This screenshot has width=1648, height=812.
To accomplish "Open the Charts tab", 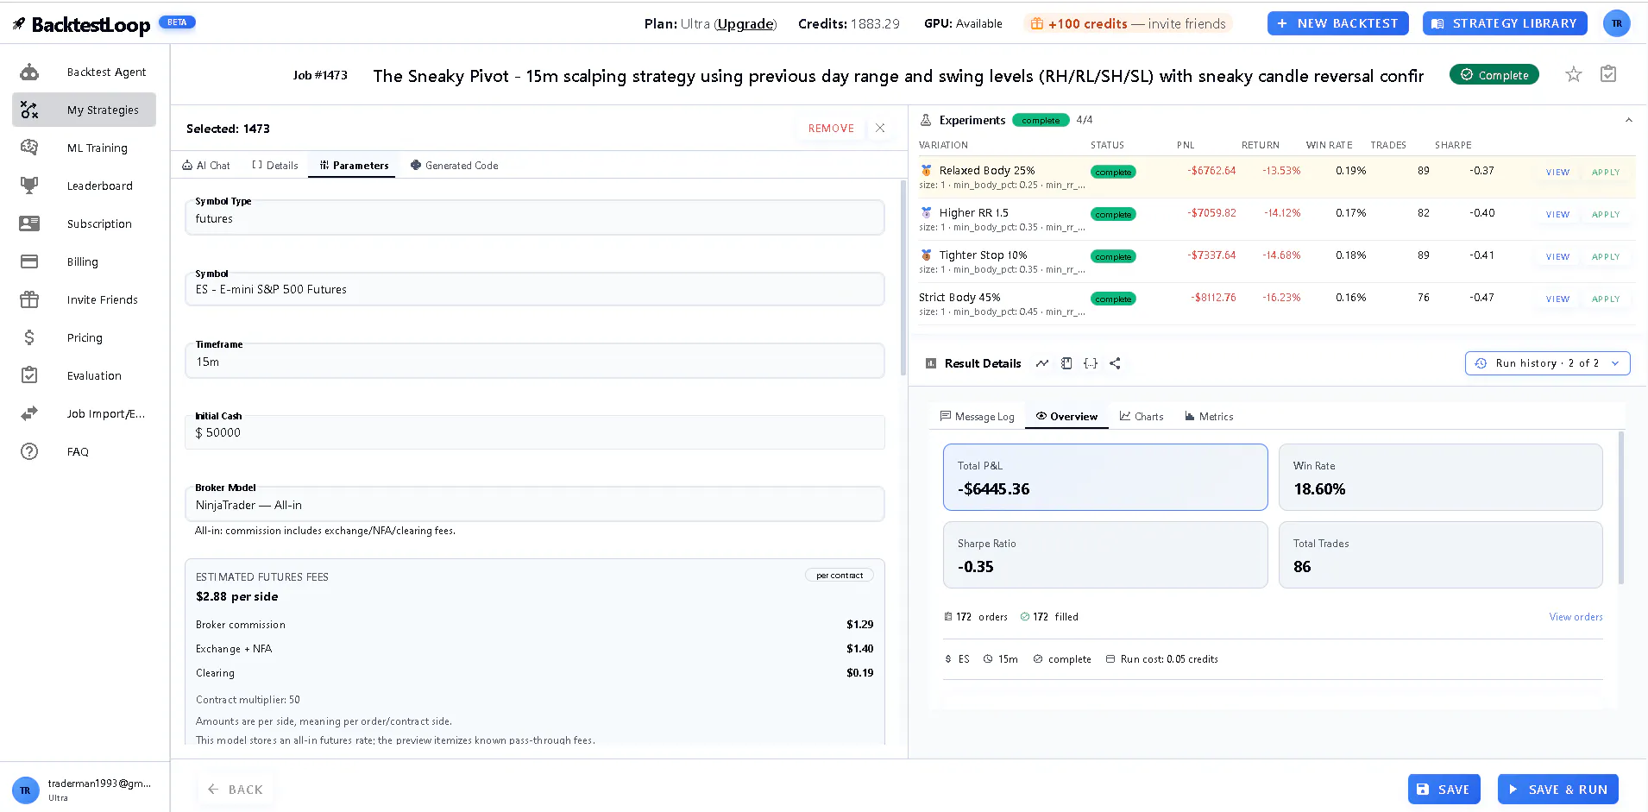I will pyautogui.click(x=1142, y=417).
